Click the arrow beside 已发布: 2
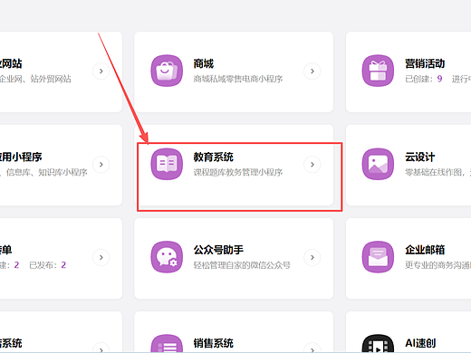The image size is (471, 353). click(x=101, y=257)
